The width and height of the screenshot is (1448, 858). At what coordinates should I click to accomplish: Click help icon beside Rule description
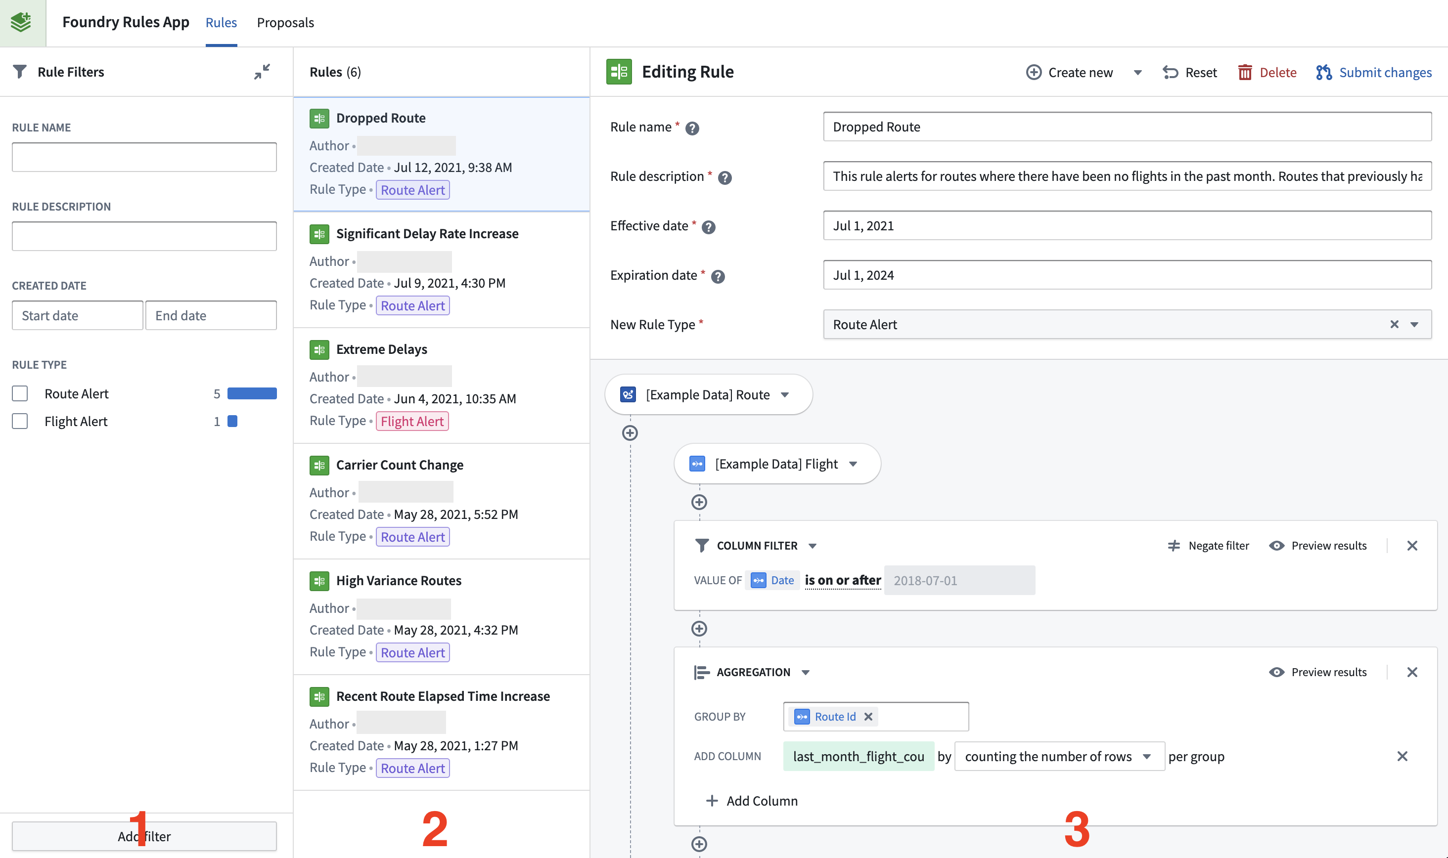[724, 177]
